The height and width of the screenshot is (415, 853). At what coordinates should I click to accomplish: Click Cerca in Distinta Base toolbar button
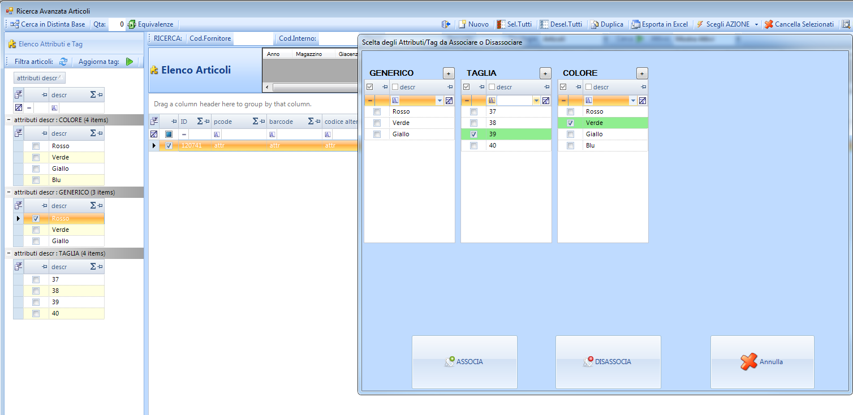click(48, 24)
